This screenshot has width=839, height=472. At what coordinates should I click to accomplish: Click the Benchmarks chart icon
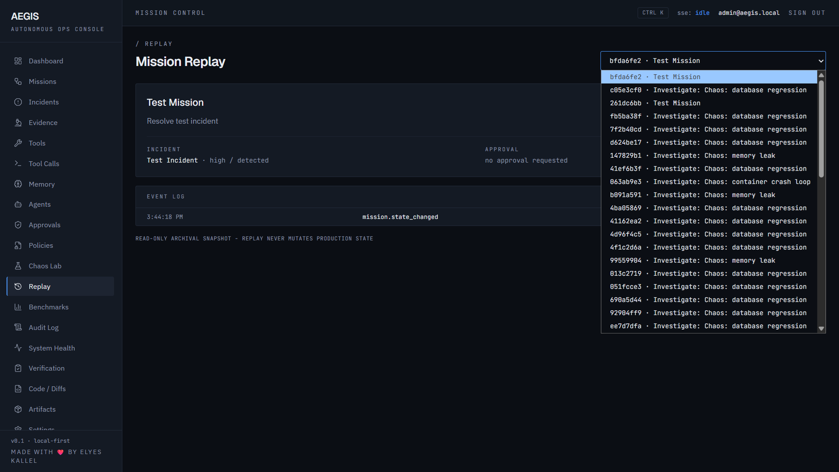(18, 307)
